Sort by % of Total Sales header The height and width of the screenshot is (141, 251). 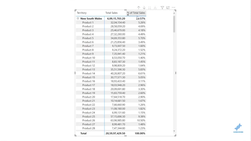click(136, 13)
